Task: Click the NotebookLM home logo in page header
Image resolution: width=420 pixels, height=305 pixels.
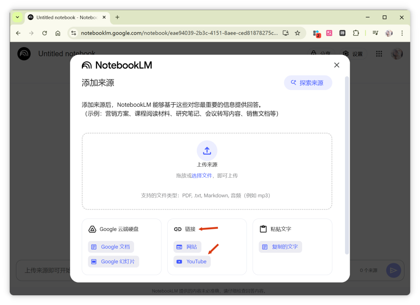Action: tap(24, 54)
